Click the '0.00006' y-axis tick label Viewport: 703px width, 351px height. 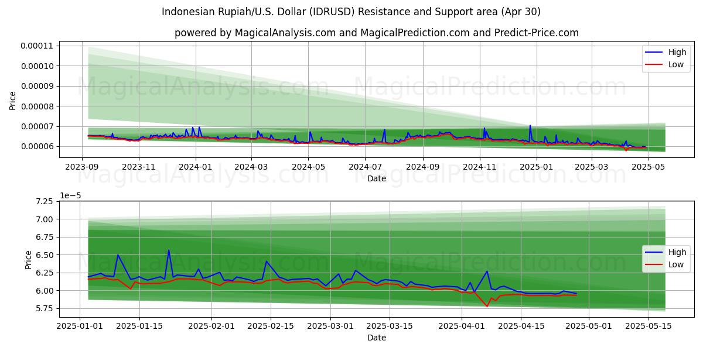[37, 147]
